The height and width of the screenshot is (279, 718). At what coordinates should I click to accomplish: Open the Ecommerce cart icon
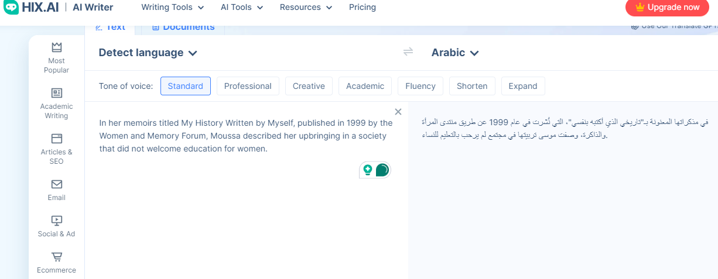click(x=57, y=257)
